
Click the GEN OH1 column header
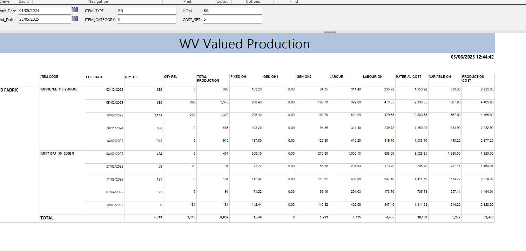271,77
